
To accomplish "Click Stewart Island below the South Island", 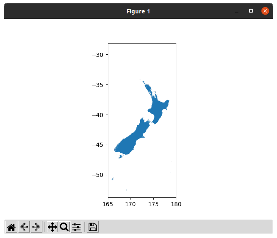I will click(120, 156).
